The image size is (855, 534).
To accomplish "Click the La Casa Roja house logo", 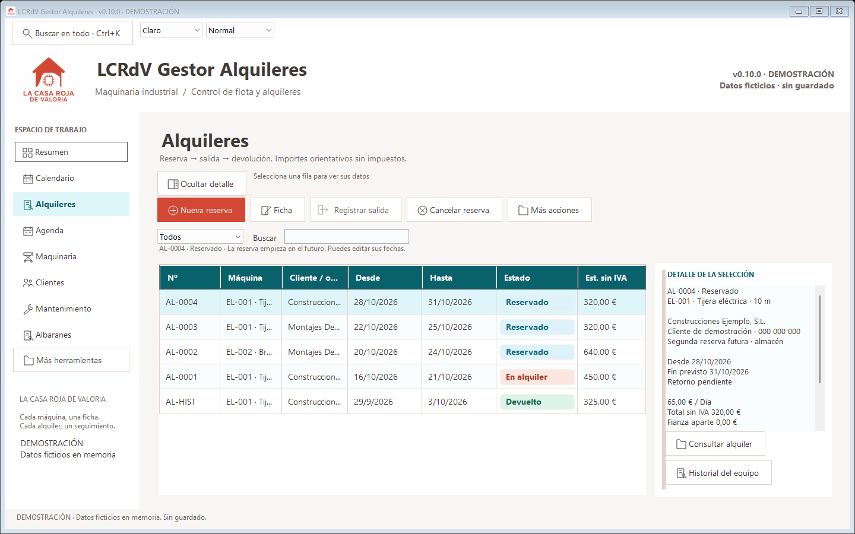I will tap(49, 80).
